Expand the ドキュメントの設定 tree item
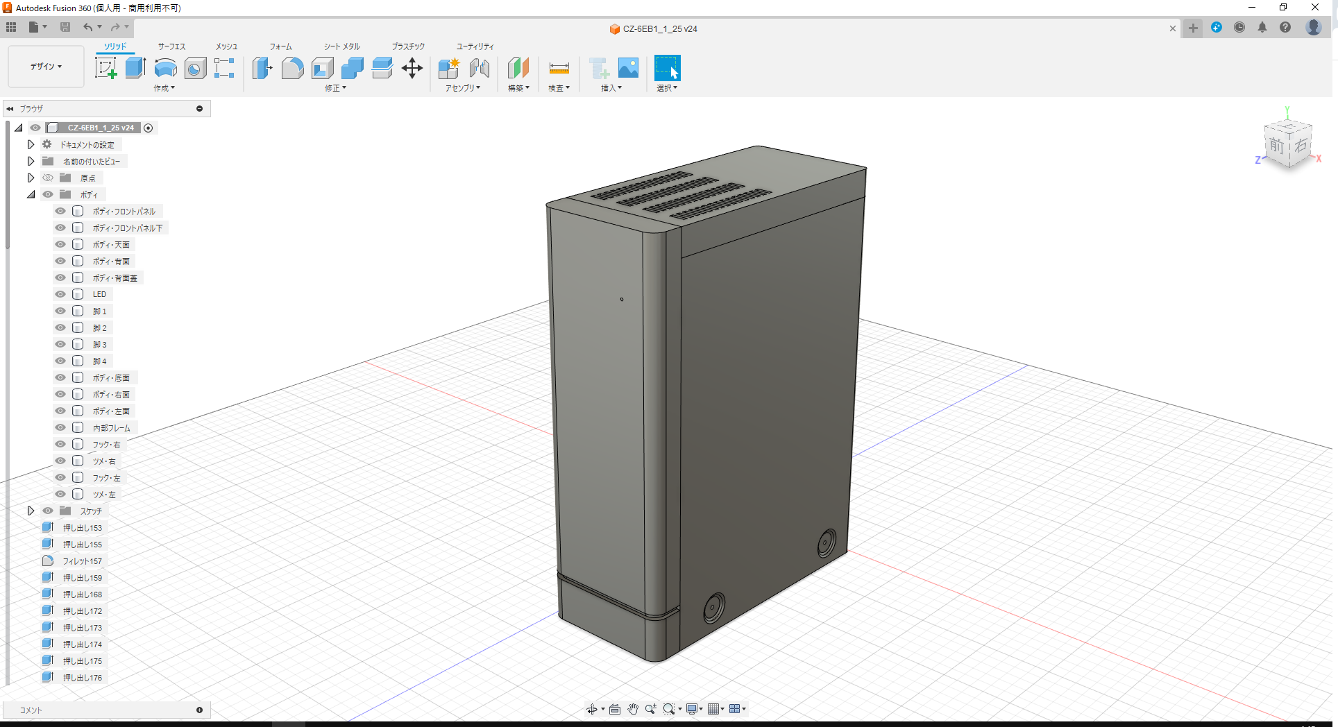1338x727 pixels. (31, 144)
